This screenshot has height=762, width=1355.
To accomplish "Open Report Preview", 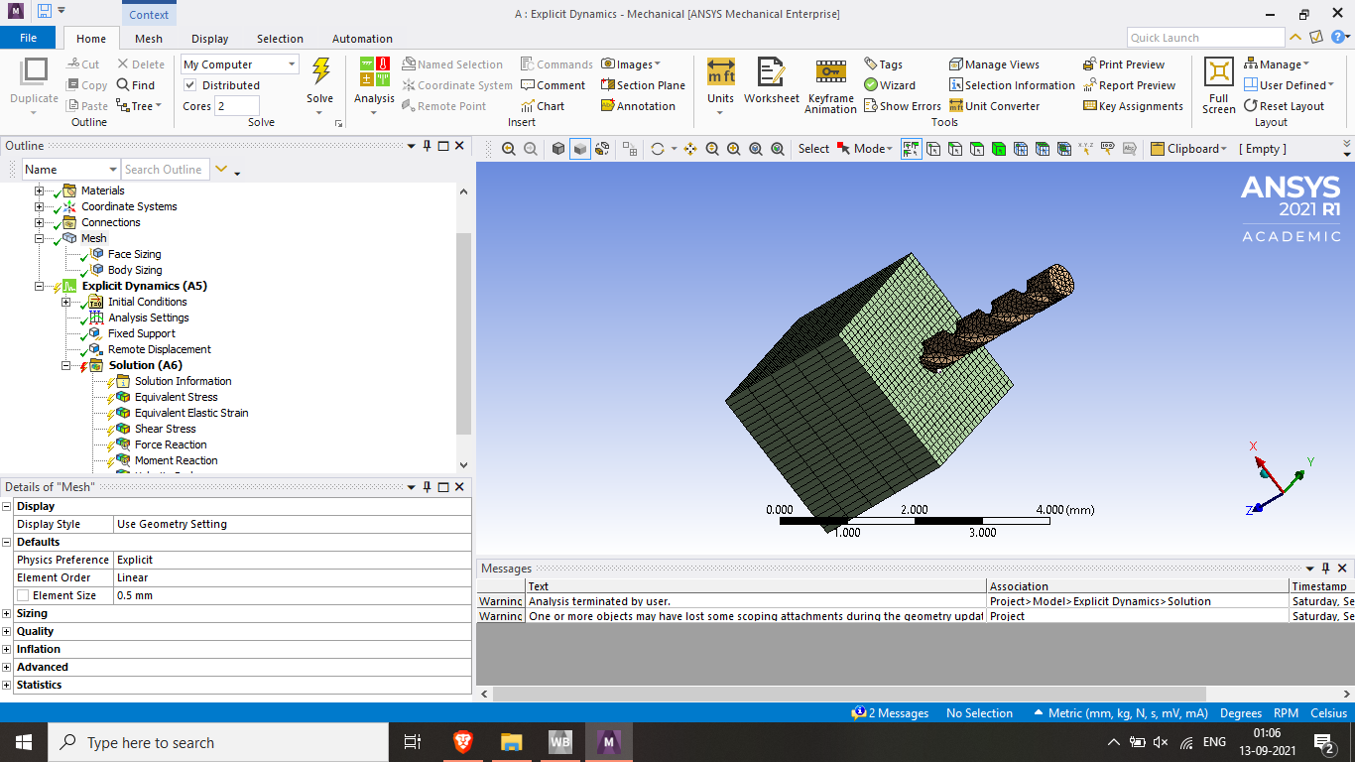I will pyautogui.click(x=1129, y=85).
